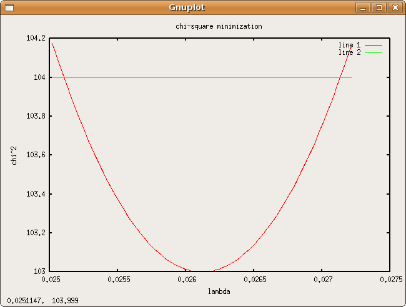Open the window menu icon in title bar

9,7
